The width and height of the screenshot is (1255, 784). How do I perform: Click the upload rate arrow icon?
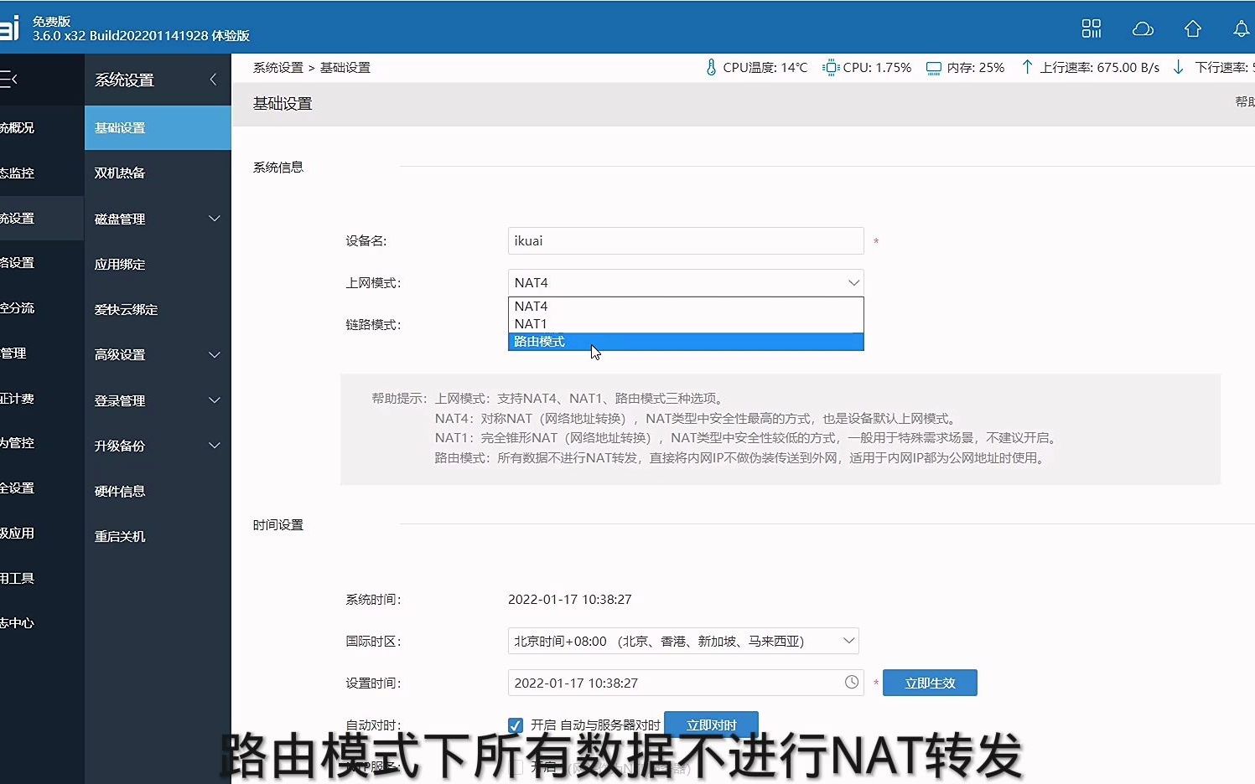click(x=1027, y=67)
